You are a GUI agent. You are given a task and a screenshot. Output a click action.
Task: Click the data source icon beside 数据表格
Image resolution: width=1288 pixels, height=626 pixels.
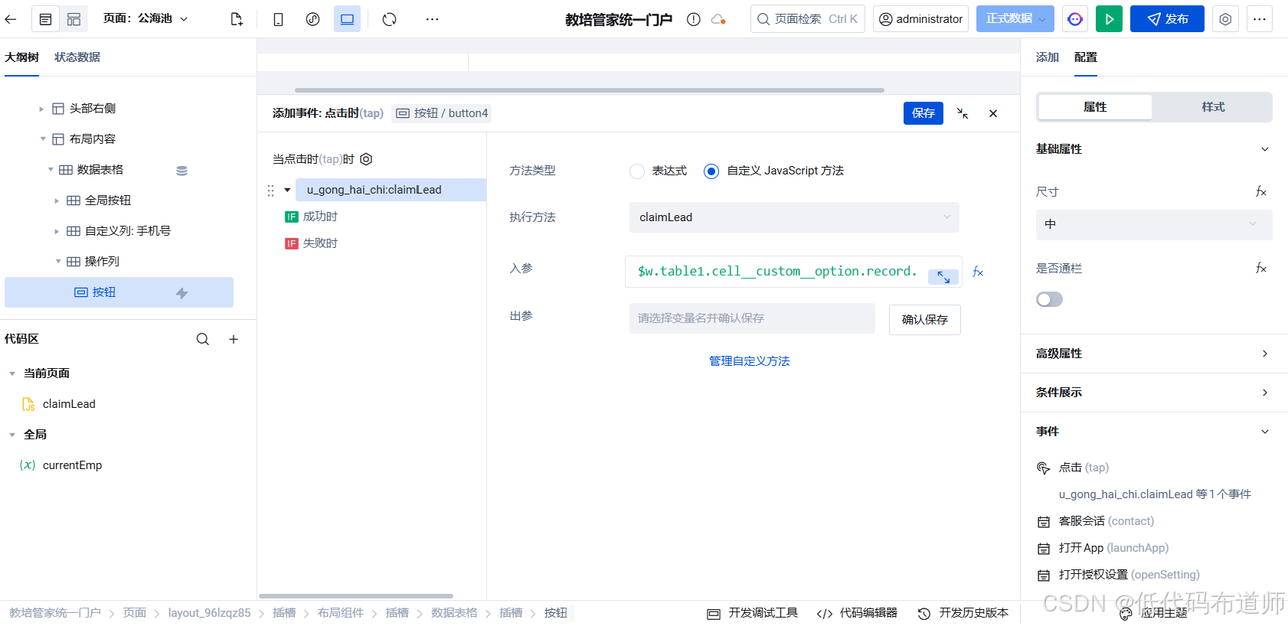[181, 171]
